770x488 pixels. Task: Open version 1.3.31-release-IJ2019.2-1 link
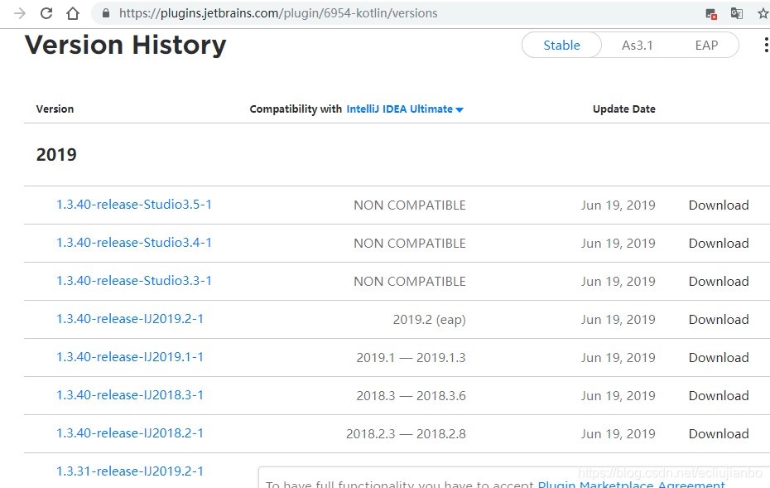tap(130, 471)
